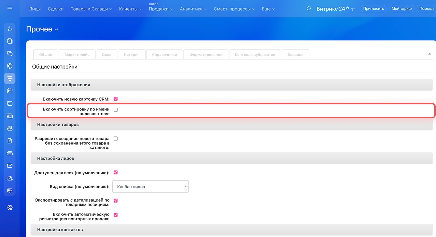Collapse the tabs panel with the triangle arrow

tap(429, 54)
